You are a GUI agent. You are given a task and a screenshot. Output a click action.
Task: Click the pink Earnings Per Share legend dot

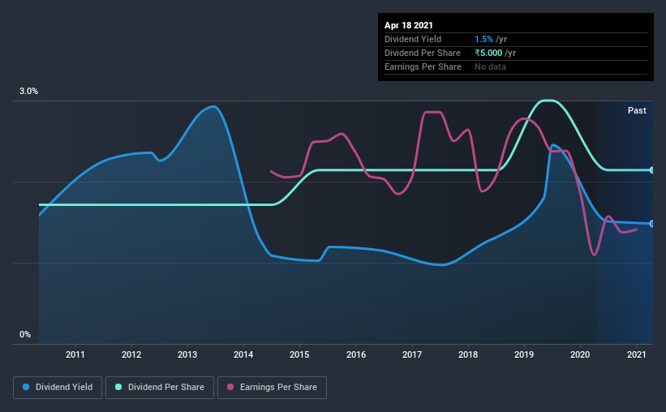[230, 387]
